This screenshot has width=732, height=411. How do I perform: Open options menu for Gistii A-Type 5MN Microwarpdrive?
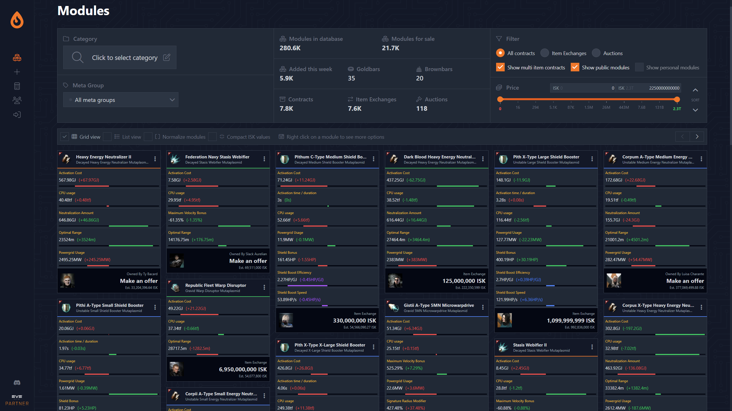coord(483,307)
